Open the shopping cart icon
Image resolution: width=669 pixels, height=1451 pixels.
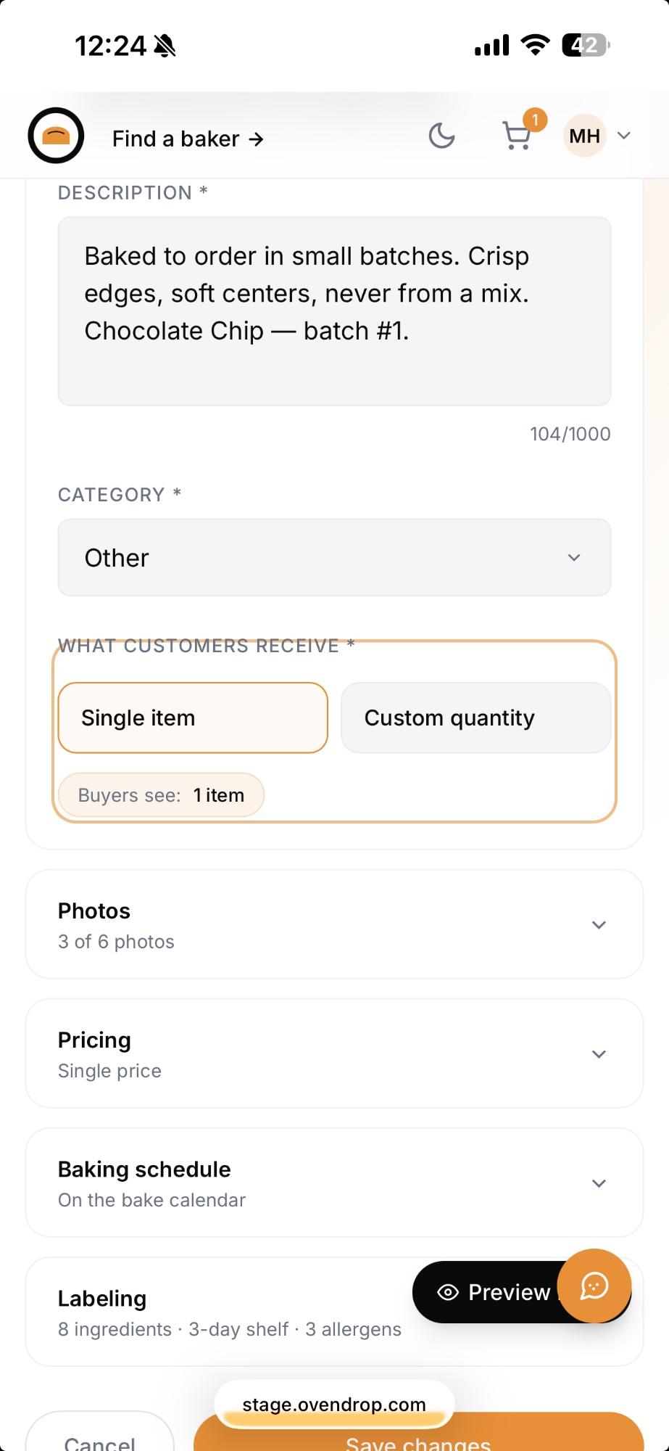(517, 136)
